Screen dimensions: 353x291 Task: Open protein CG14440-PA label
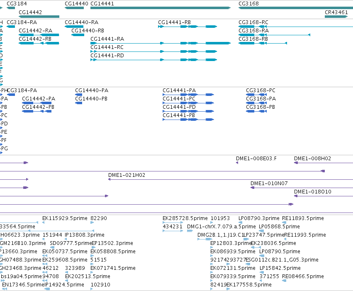click(92, 90)
